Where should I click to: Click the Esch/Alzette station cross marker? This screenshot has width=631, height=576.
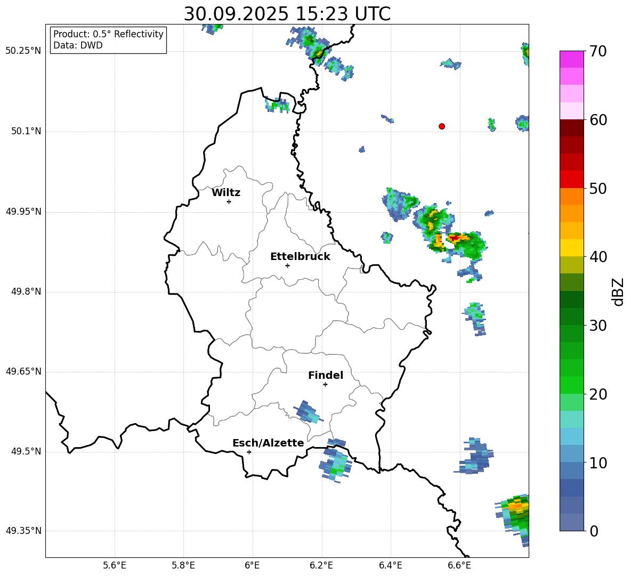tap(249, 452)
